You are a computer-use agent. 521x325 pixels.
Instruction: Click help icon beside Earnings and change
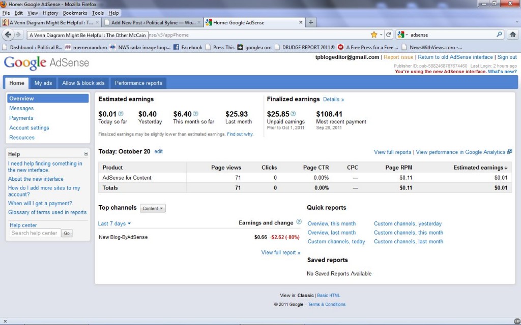coord(299,222)
